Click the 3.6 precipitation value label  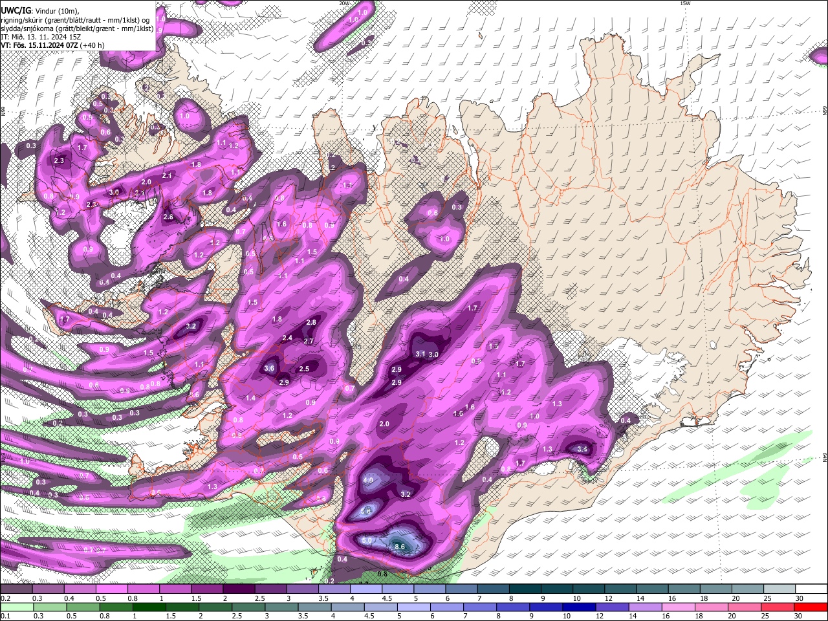pos(269,368)
